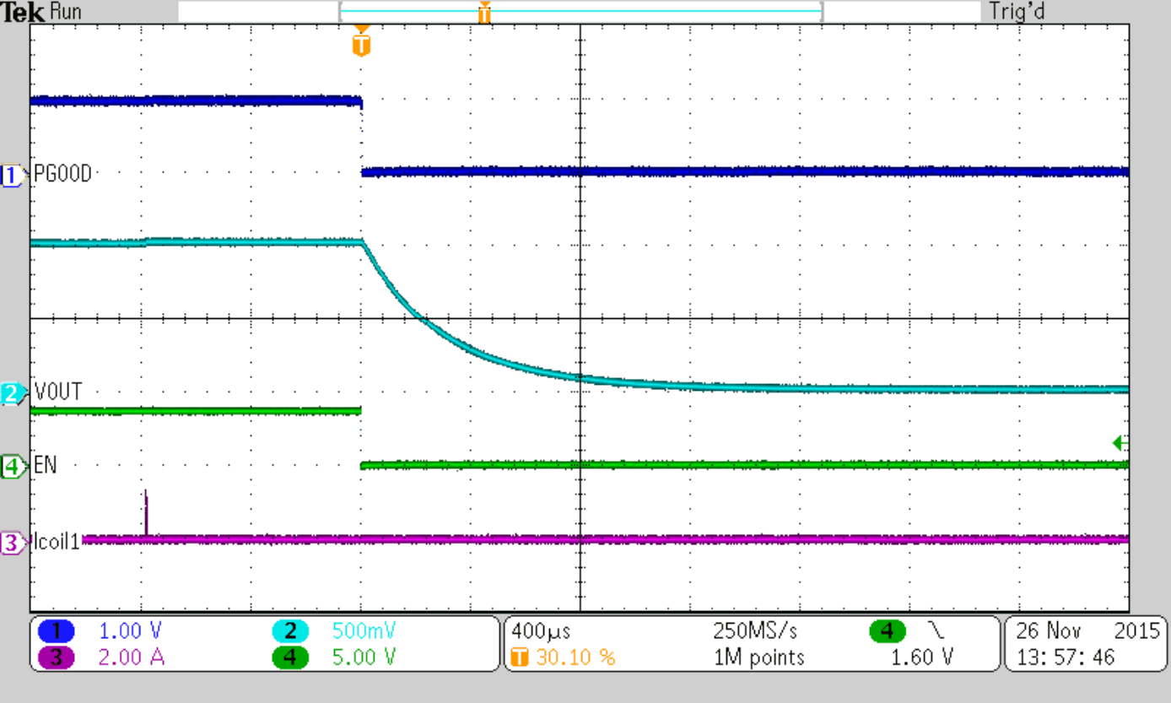Click the 30.10 % trigger position readout

[x=575, y=657]
